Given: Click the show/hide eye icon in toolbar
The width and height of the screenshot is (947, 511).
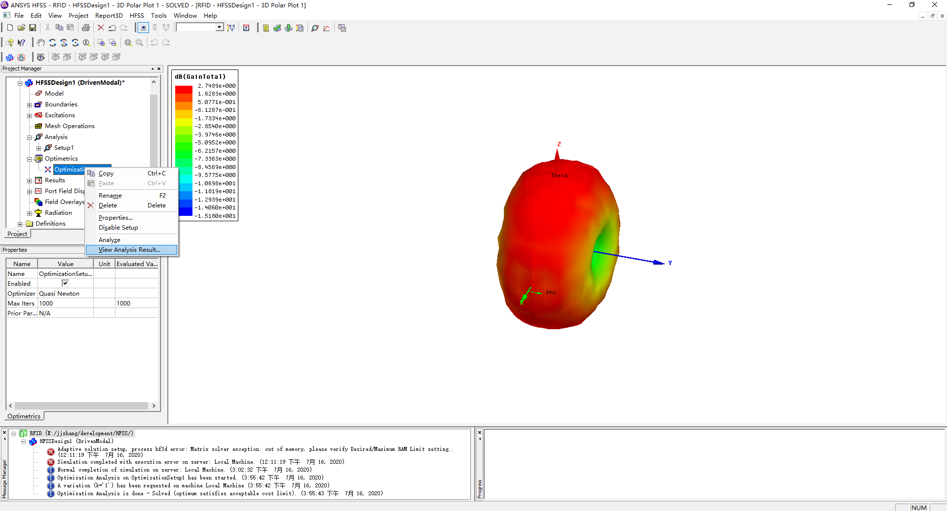Looking at the screenshot, I should [x=41, y=57].
